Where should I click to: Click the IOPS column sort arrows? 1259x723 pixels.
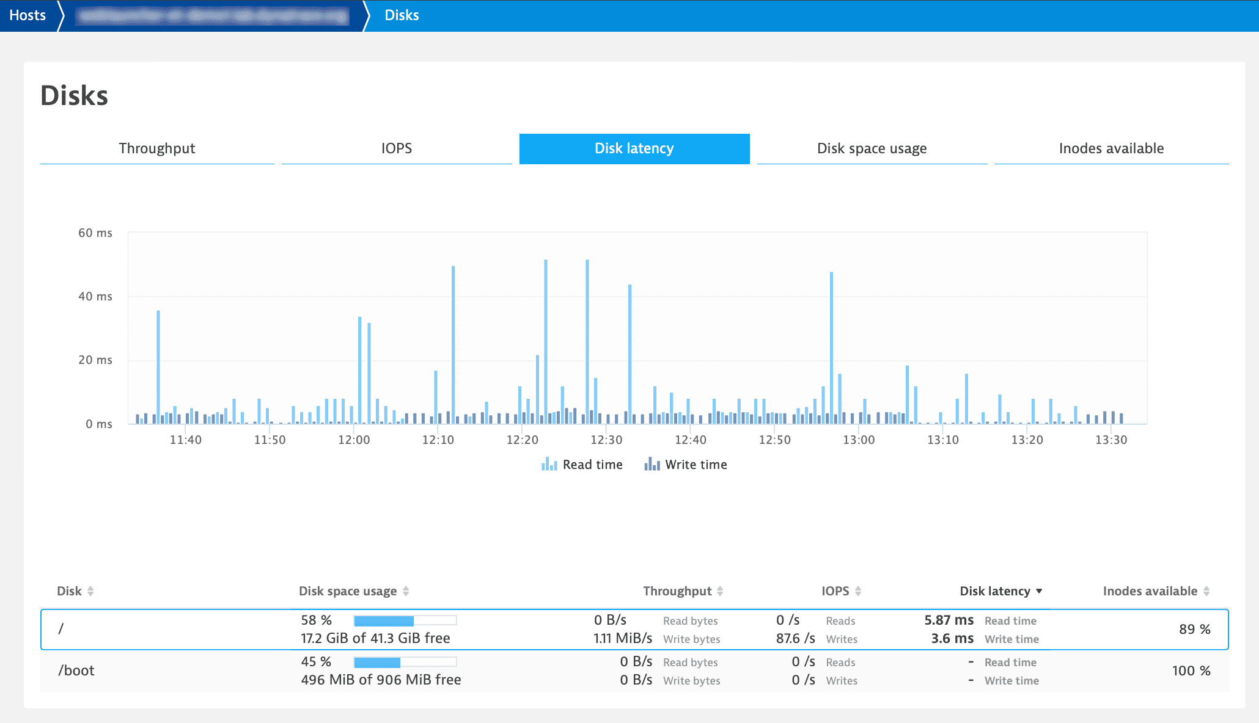pyautogui.click(x=858, y=591)
